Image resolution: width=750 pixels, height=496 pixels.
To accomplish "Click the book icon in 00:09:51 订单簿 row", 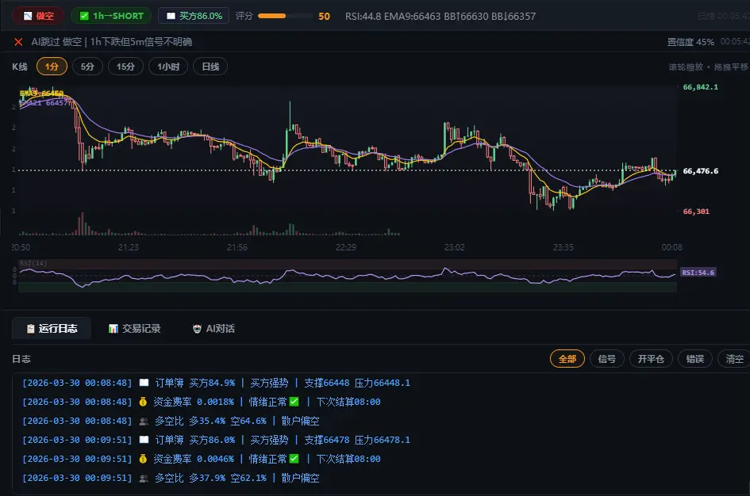I will tap(144, 440).
